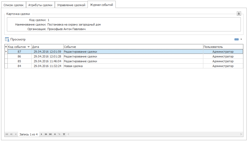
Task: Click the Просмотр view icon
Action: 7,39
